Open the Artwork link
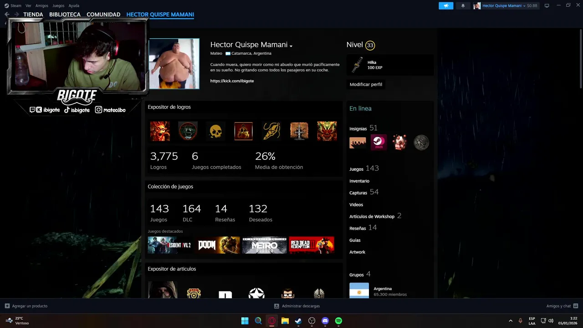This screenshot has height=328, width=583. click(357, 252)
